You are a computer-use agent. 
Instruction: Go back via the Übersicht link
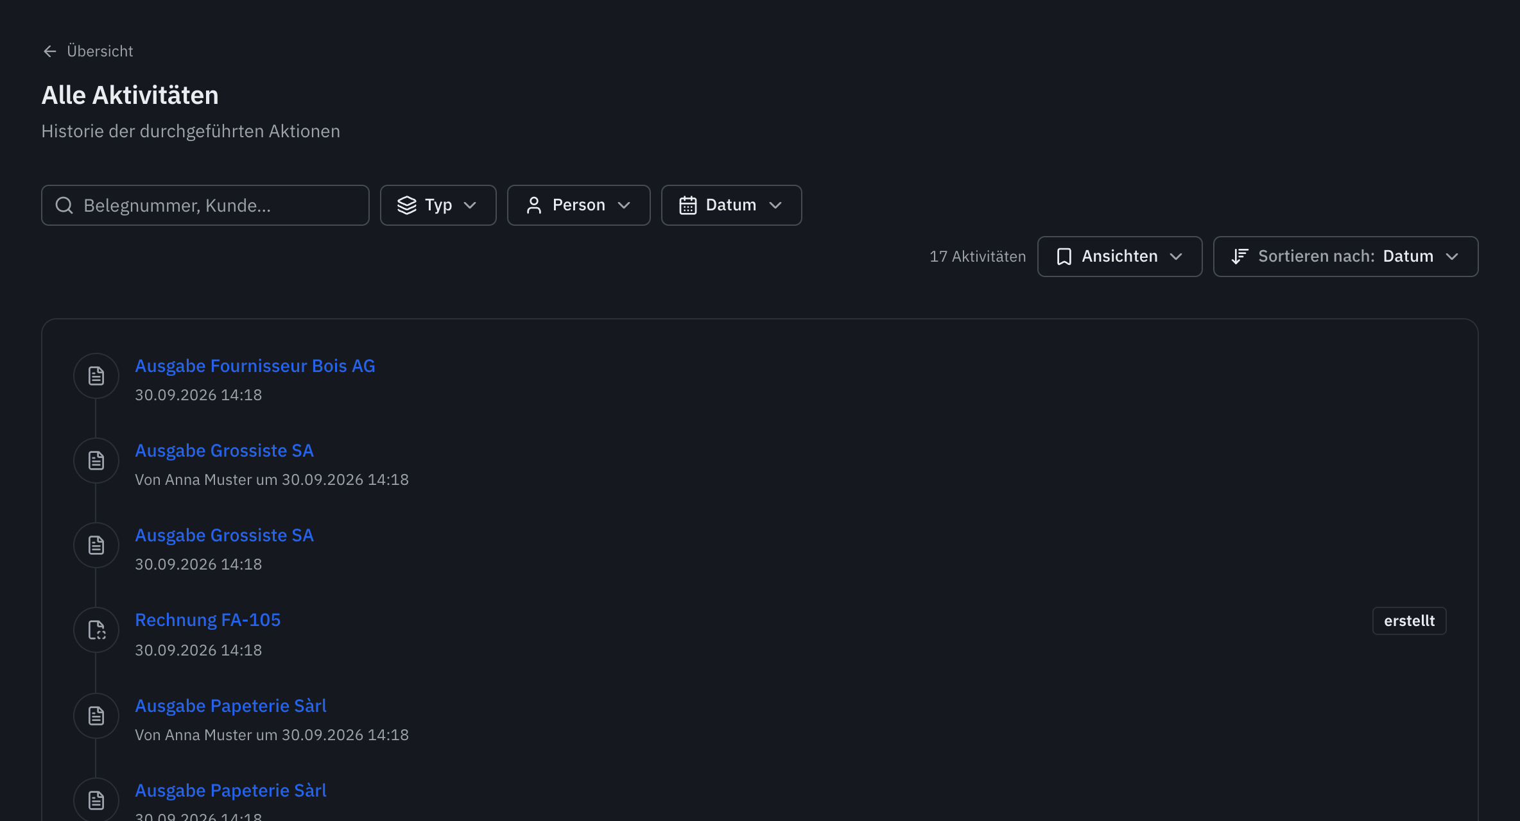[100, 51]
